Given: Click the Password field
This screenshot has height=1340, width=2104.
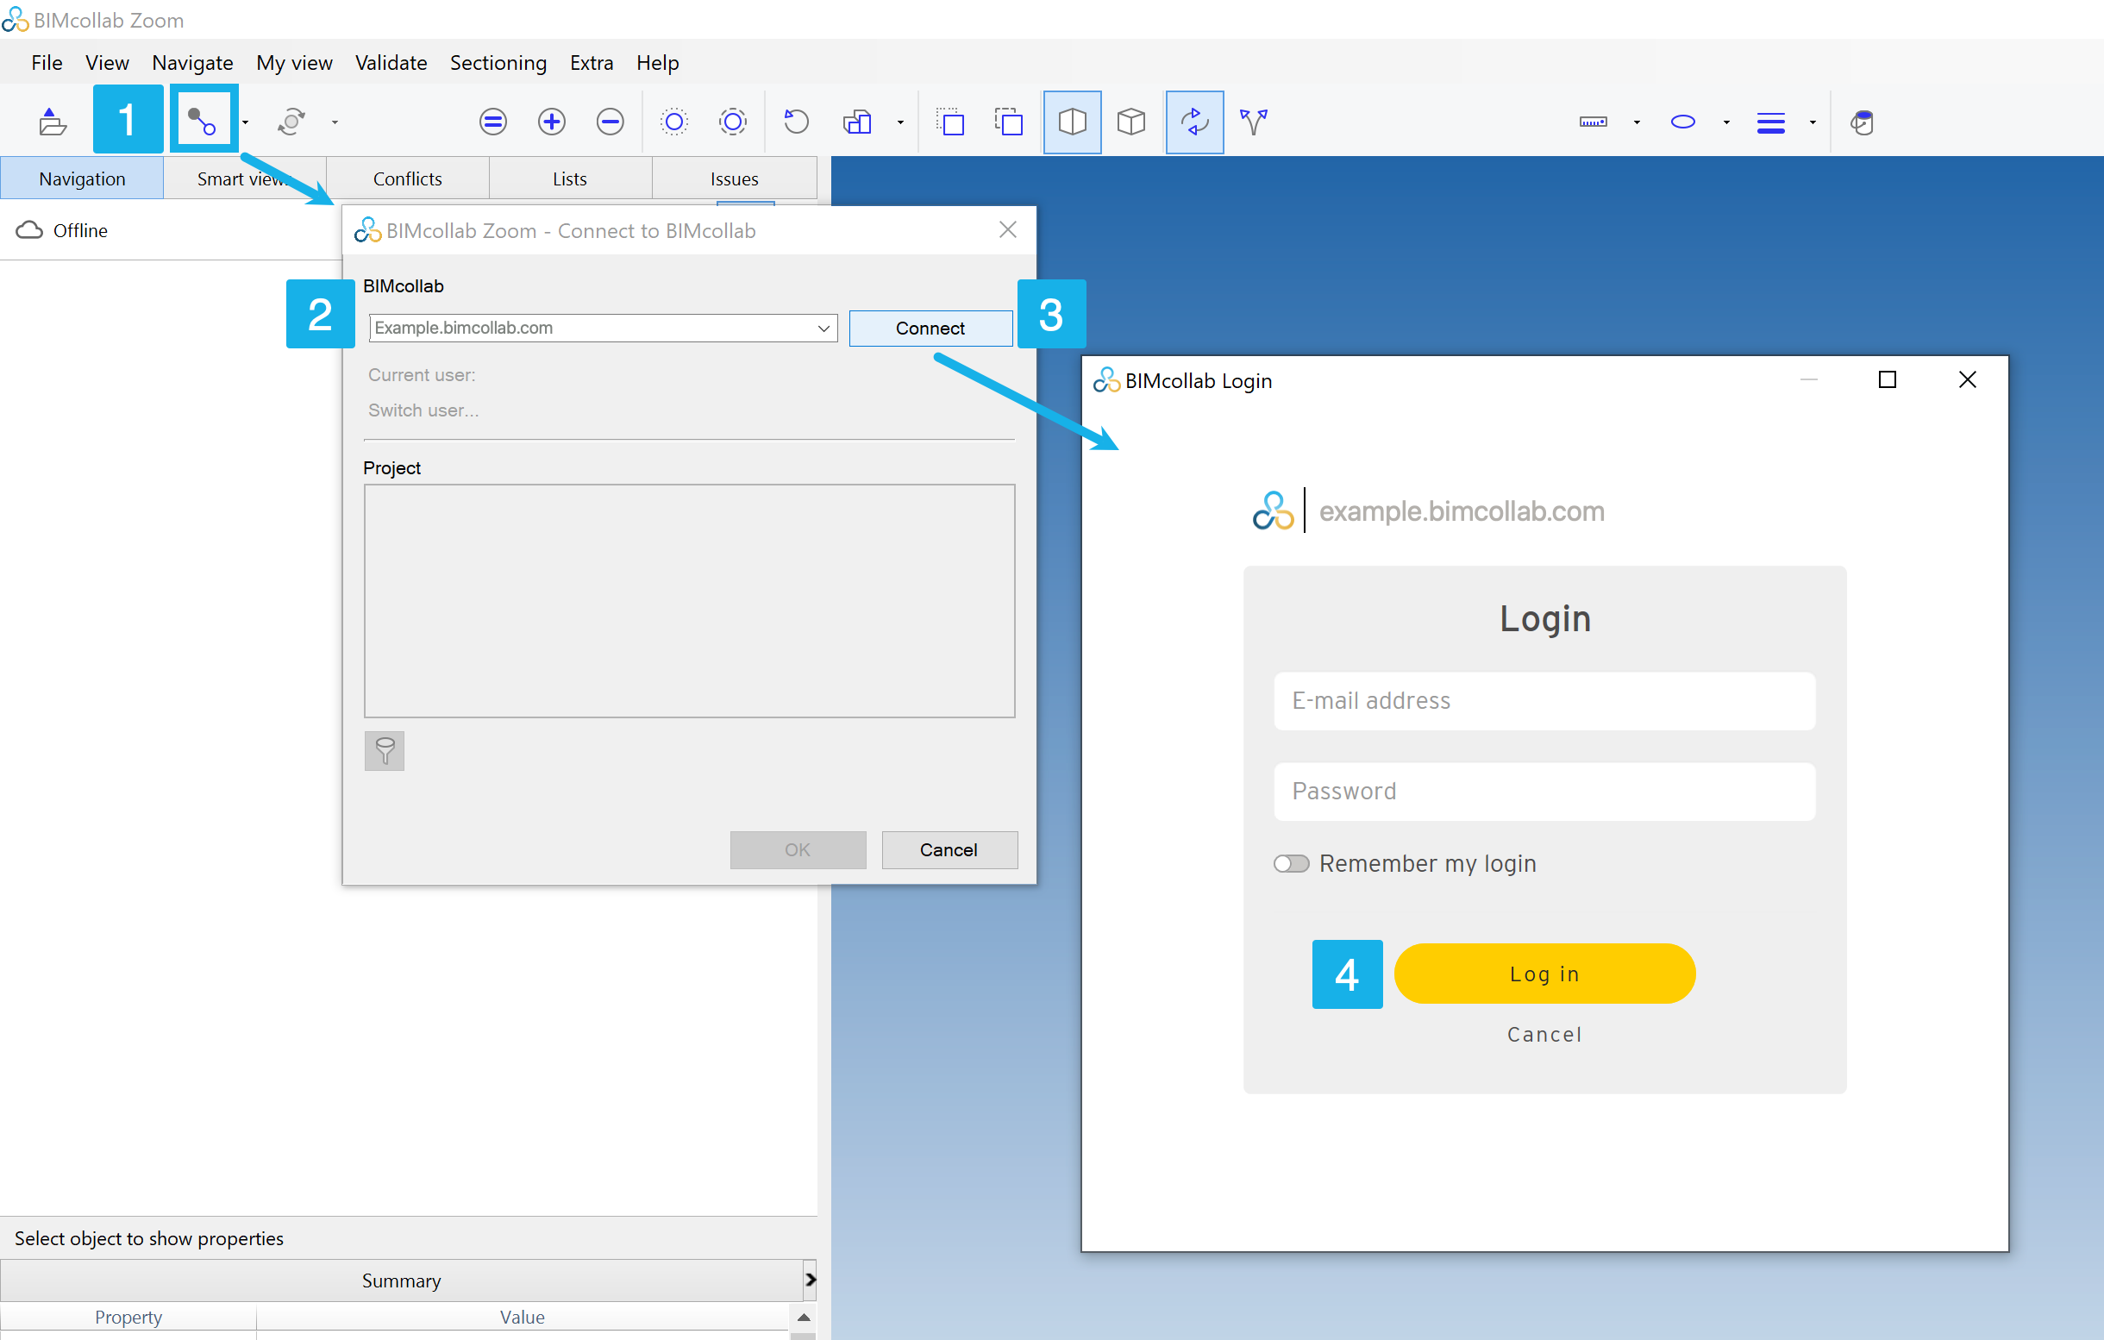Looking at the screenshot, I should 1544,791.
